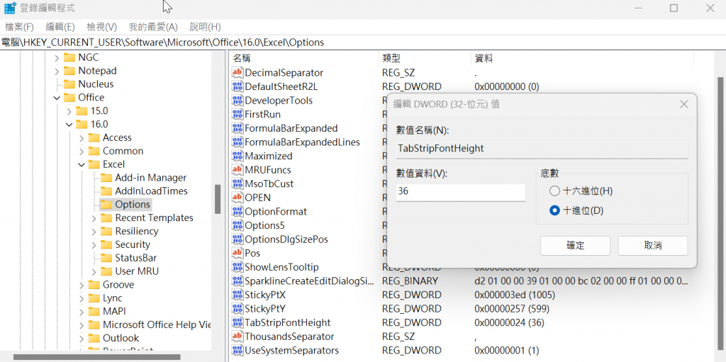
Task: Expand the Notepad tree node
Action: point(57,72)
